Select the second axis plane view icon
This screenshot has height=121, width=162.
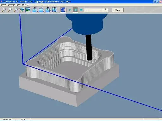coord(41,10)
